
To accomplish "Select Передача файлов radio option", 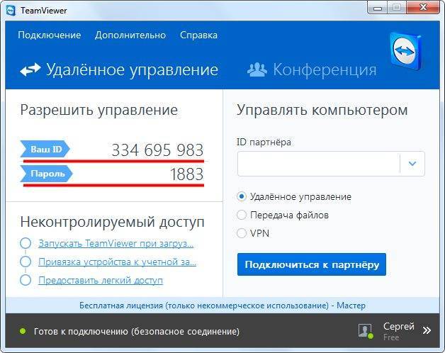I will pyautogui.click(x=242, y=215).
